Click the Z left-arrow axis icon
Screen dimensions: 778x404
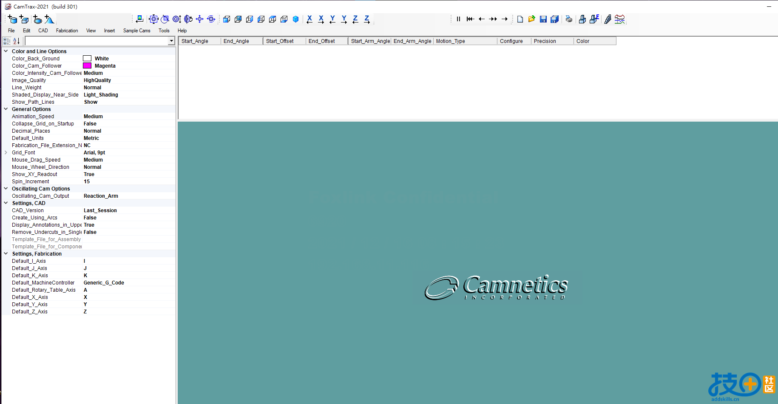355,19
